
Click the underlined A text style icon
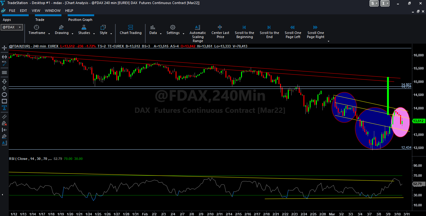click(x=4, y=143)
